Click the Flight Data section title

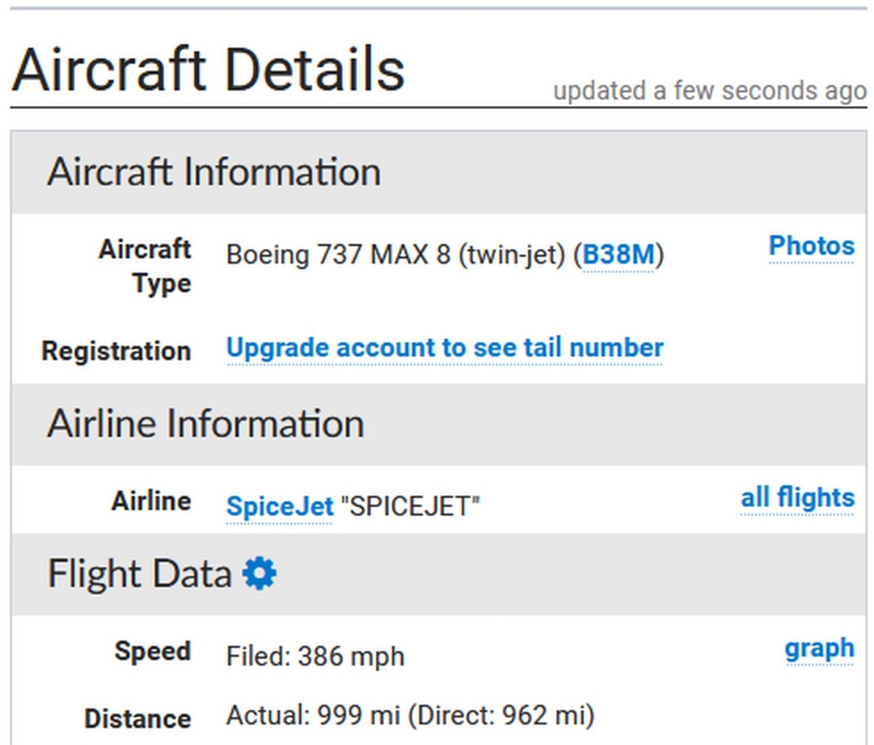[139, 574]
